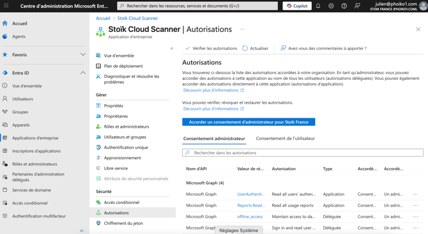Open Authentification unique
This screenshot has height=234, width=428.
click(126, 148)
